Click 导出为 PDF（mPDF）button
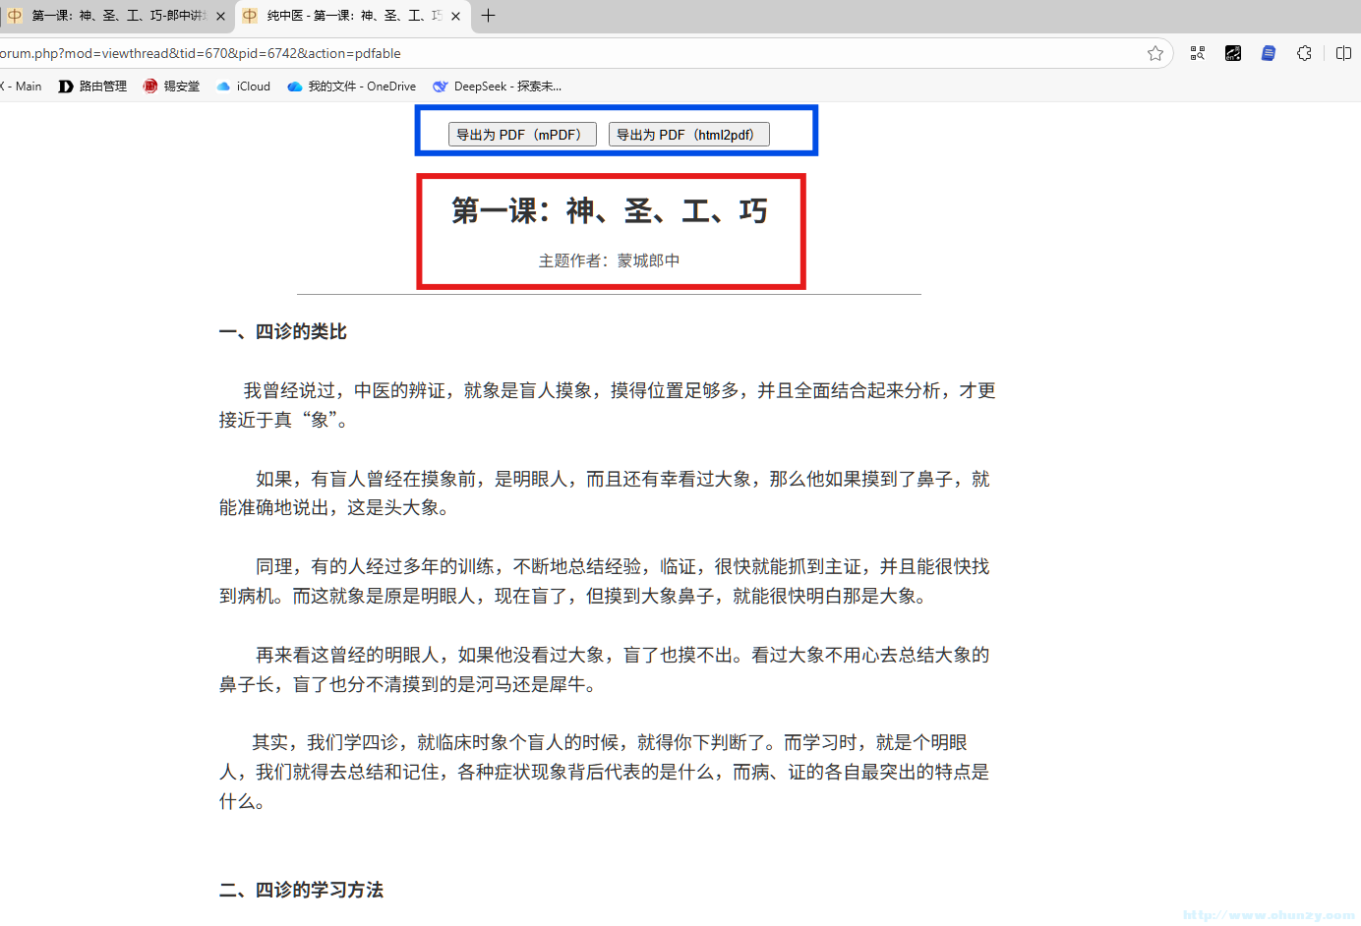The width and height of the screenshot is (1361, 926). tap(522, 134)
